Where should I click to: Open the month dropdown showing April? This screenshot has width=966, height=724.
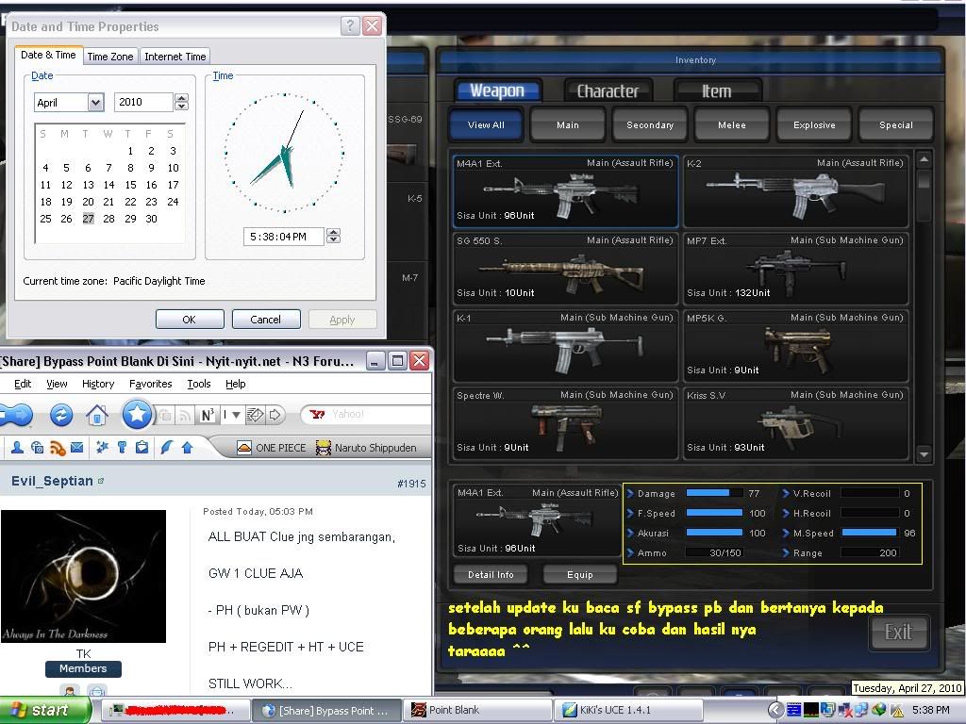tap(95, 102)
